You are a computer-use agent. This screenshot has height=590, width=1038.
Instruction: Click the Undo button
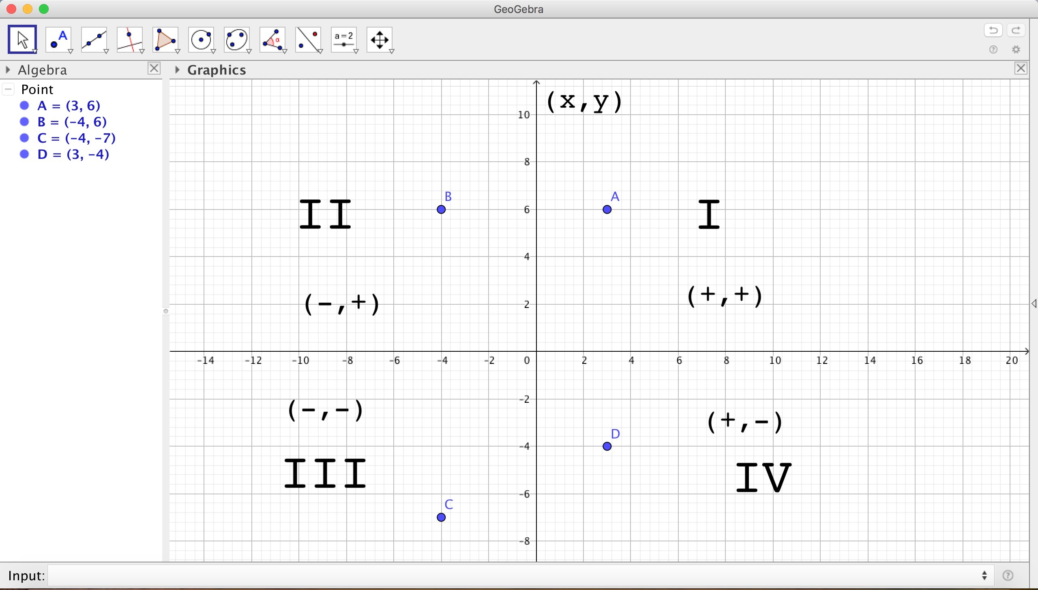pos(993,30)
